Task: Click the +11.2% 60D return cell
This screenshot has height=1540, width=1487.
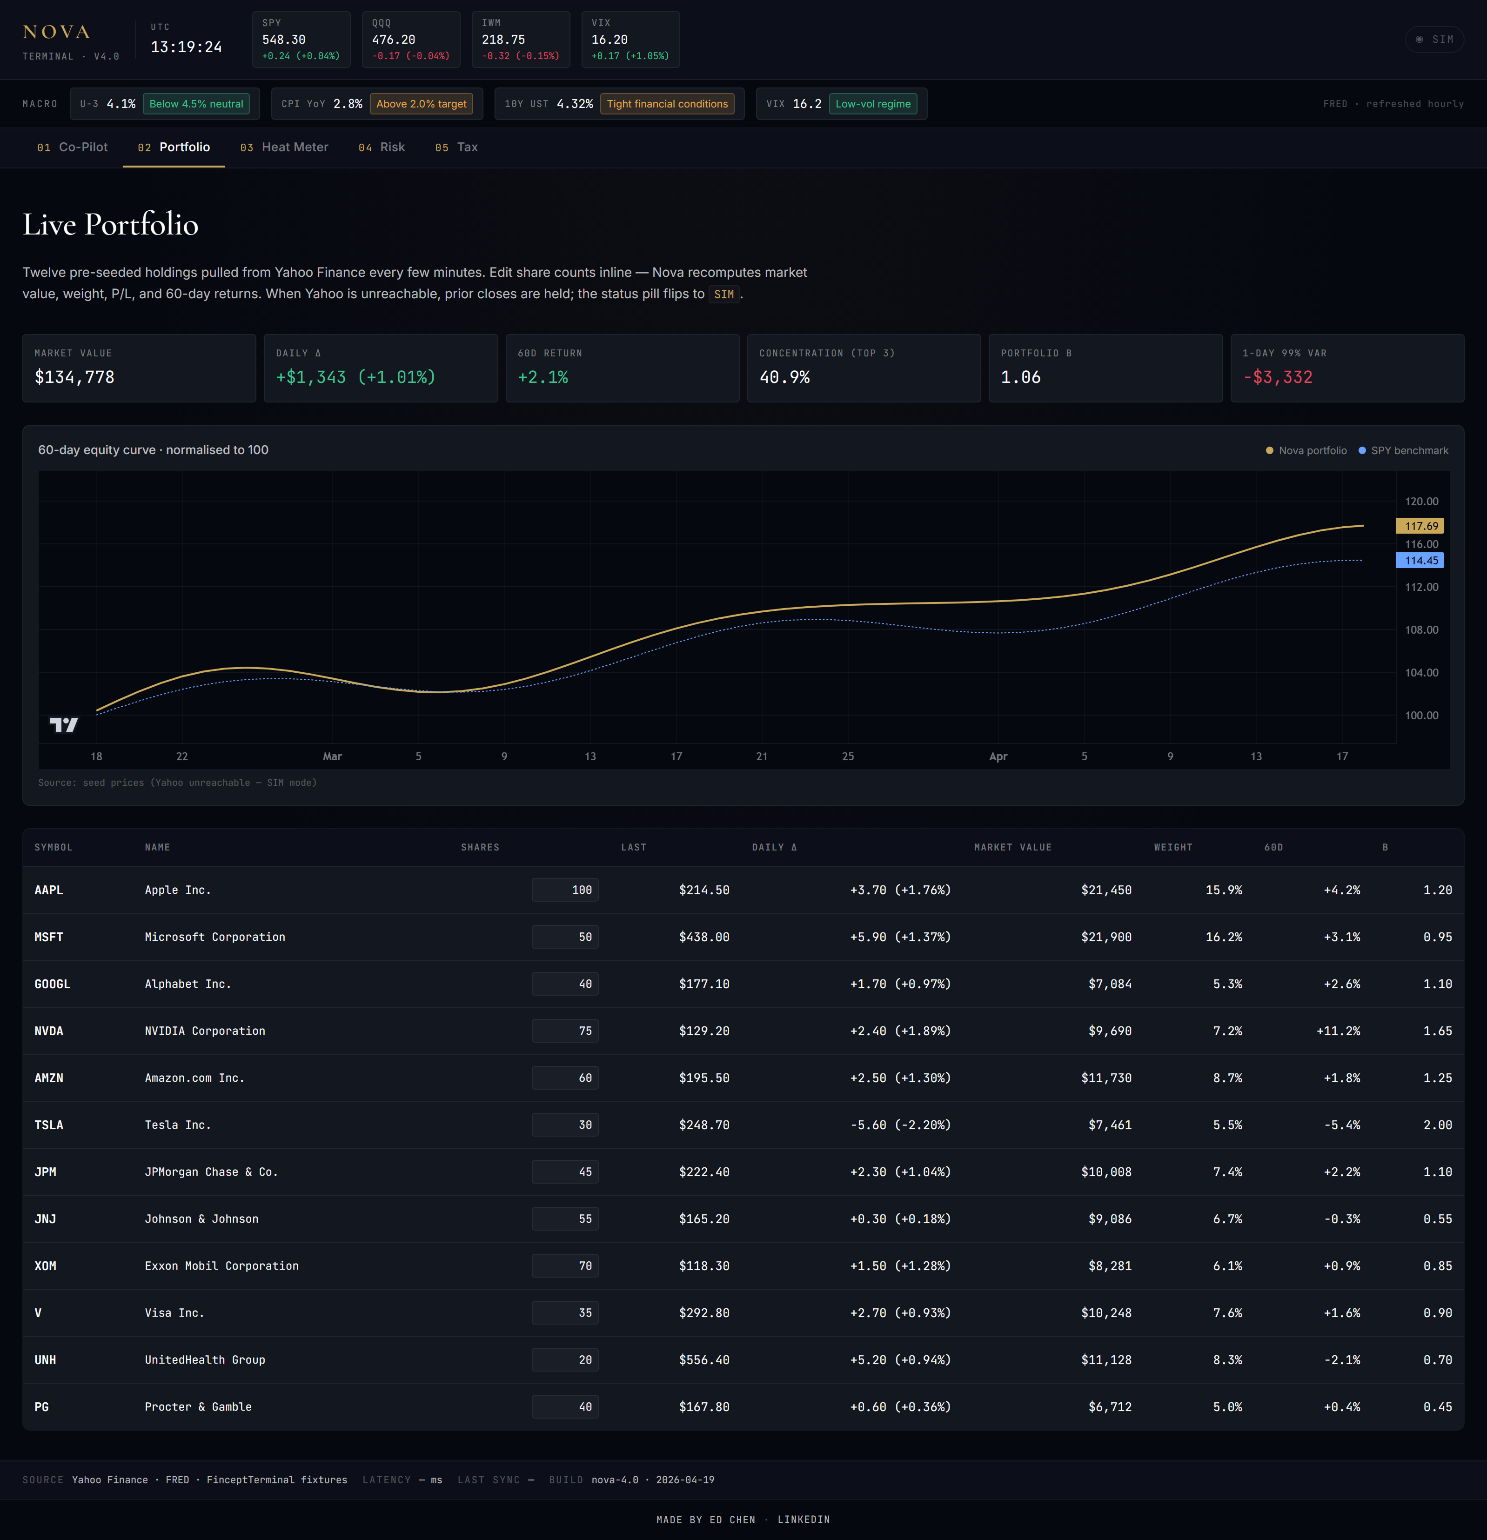Action: (1339, 1031)
